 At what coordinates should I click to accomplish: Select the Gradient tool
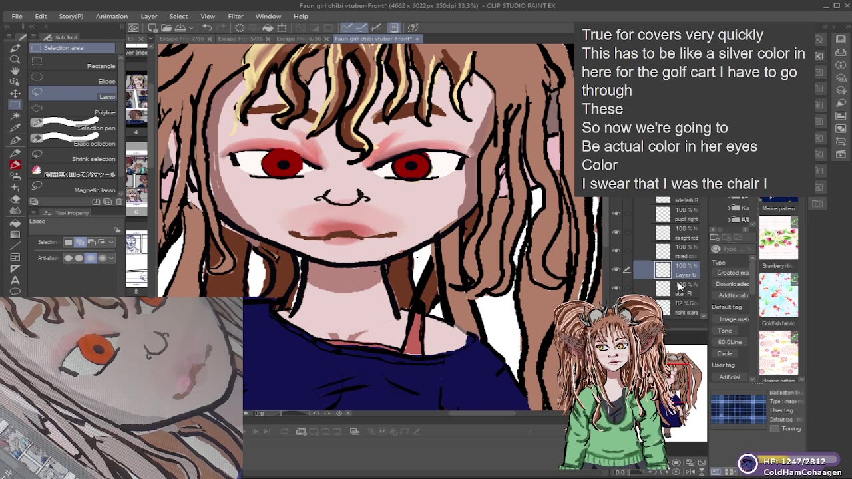[15, 234]
